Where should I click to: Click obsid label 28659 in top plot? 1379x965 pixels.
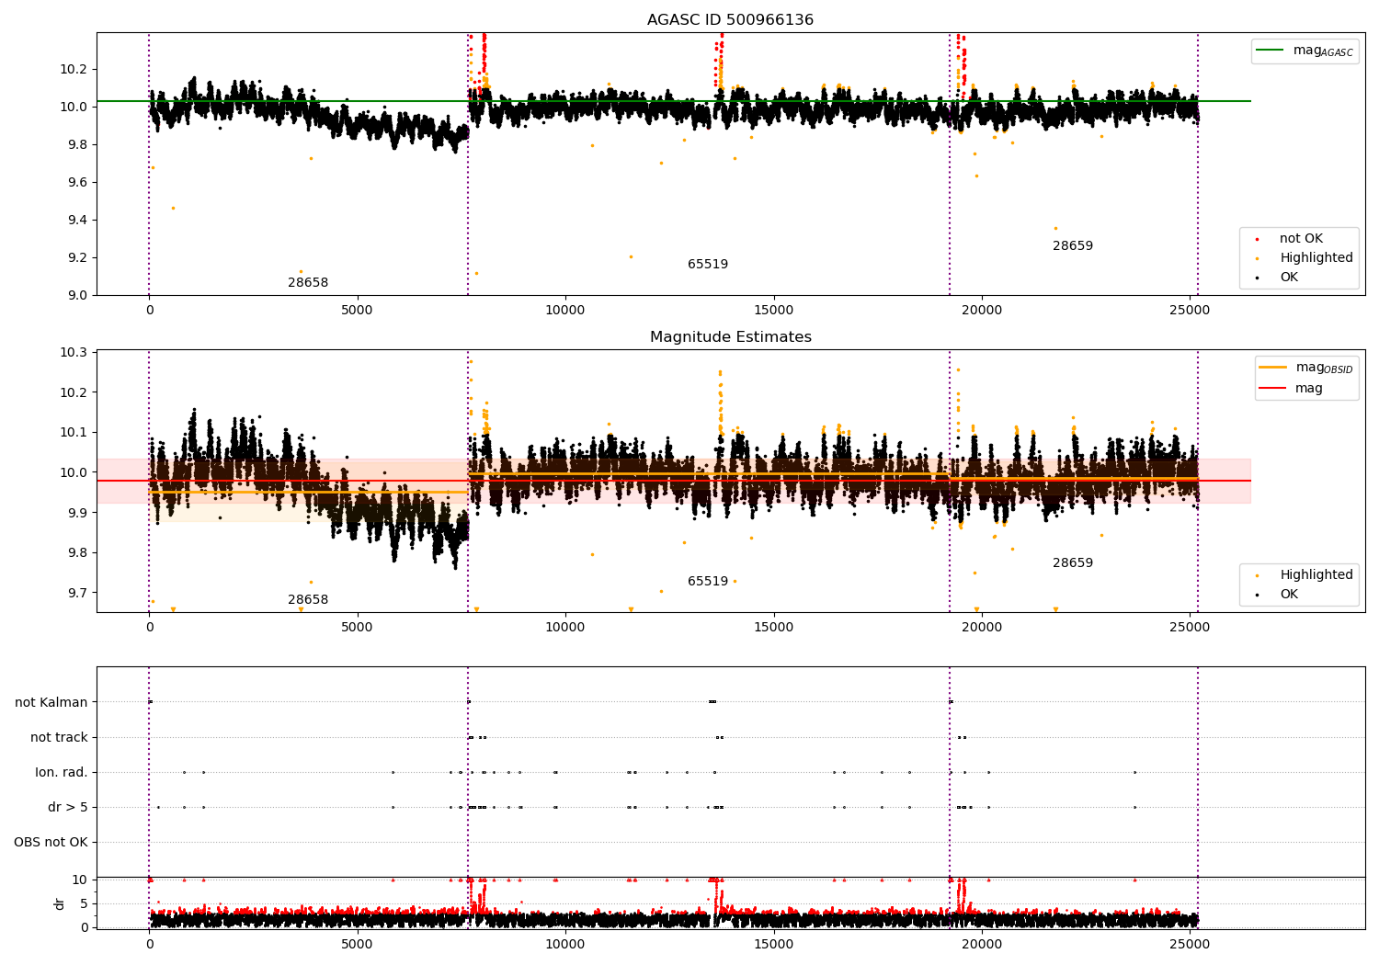[1073, 246]
